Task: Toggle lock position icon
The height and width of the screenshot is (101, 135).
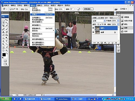Action: pos(103,24)
